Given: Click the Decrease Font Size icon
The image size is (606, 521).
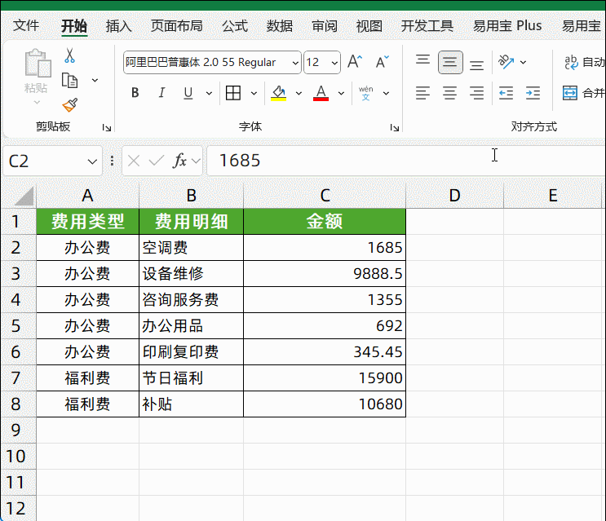Looking at the screenshot, I should 382,62.
